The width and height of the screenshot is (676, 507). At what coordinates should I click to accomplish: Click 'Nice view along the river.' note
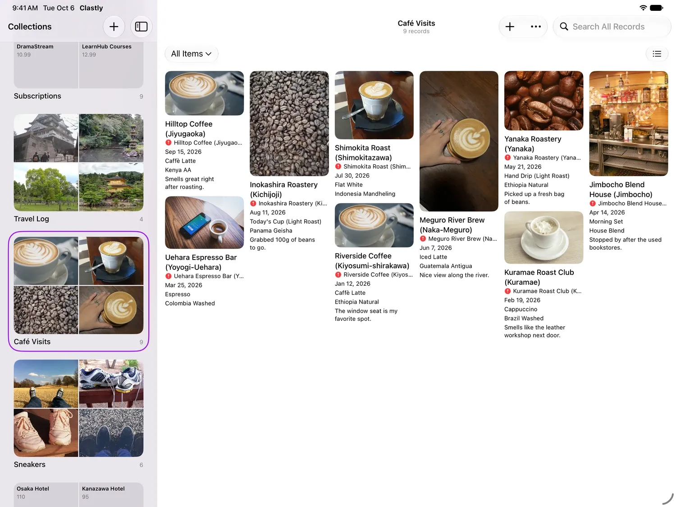pos(454,275)
